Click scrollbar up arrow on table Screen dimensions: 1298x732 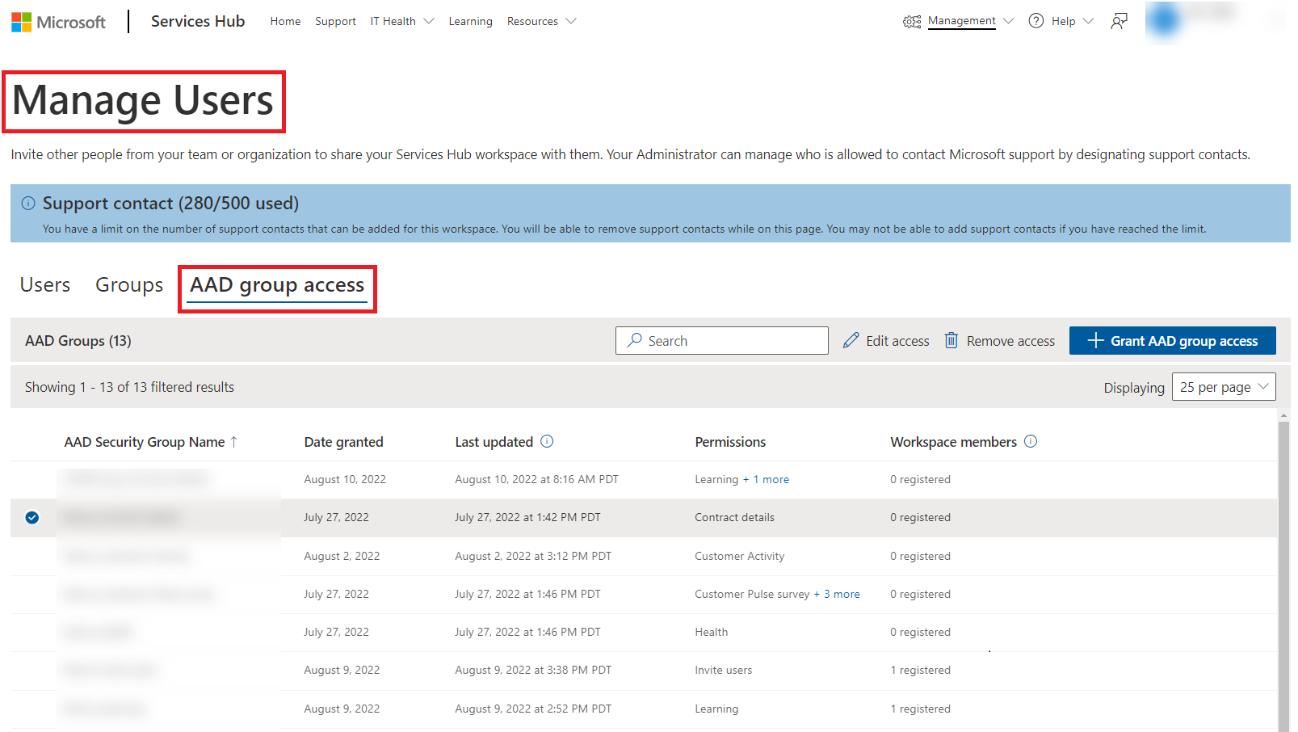[1283, 415]
